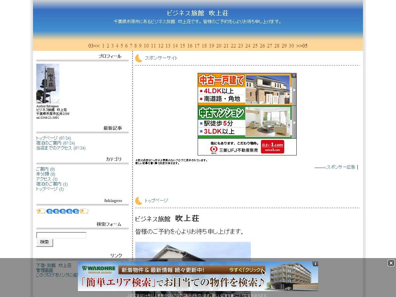The width and height of the screenshot is (396, 297).
Task: Open the recent post トップページ (07/24)
Action: click(53, 138)
